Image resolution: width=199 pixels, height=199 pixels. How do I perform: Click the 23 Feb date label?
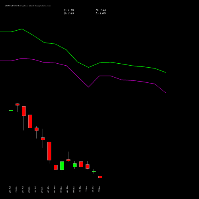17,189
